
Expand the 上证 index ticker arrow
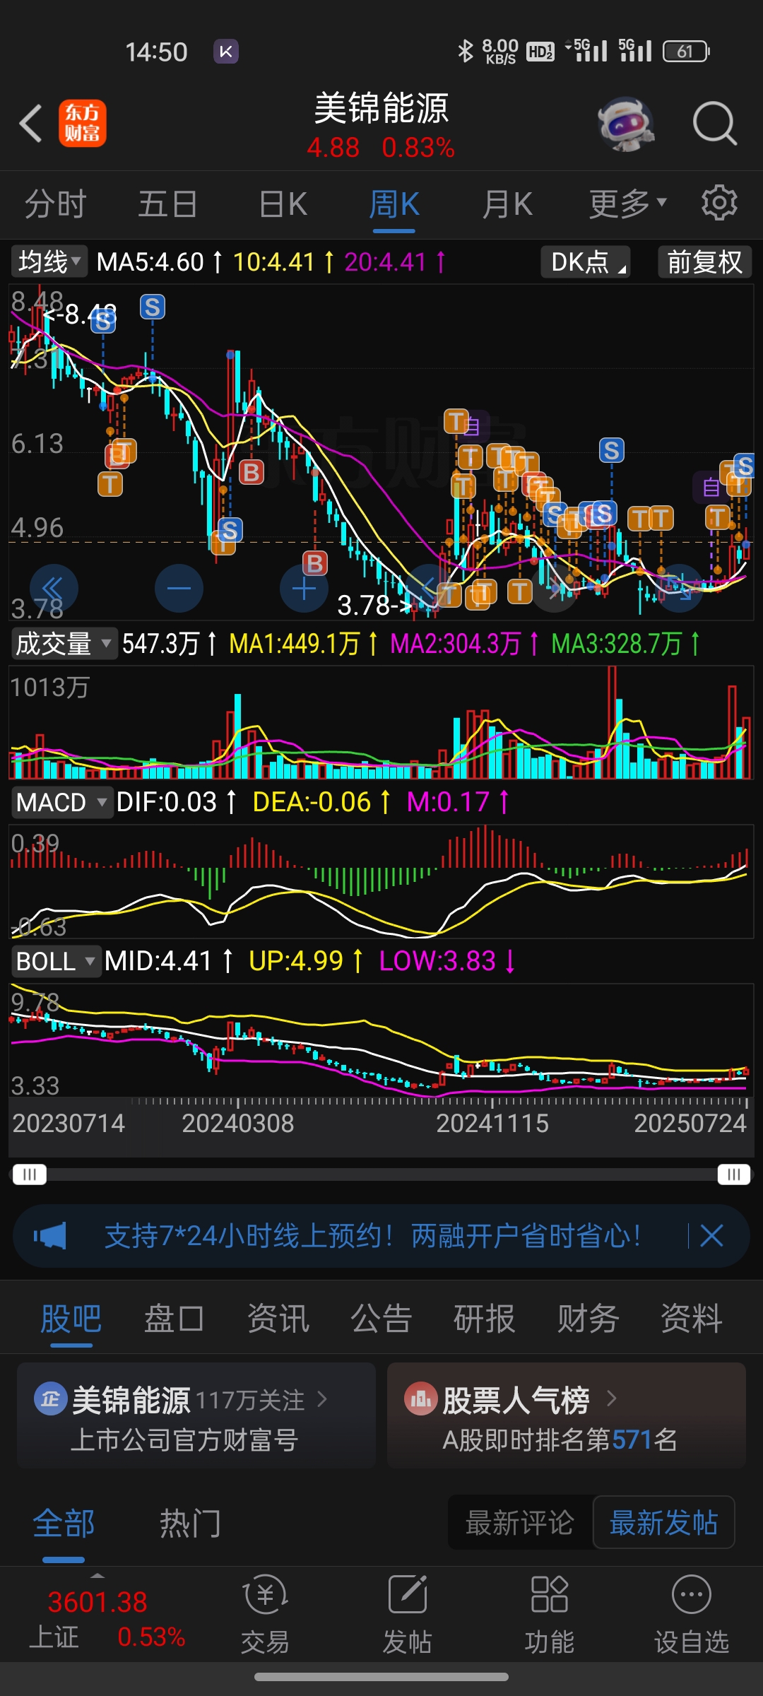click(97, 1575)
